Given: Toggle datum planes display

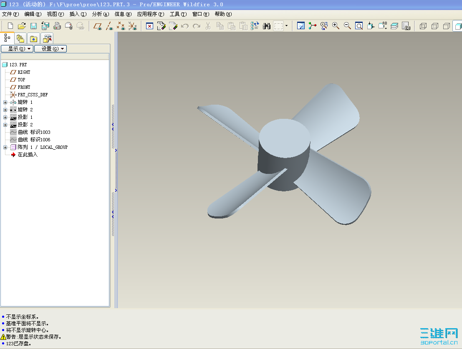Looking at the screenshot, I should pos(98,26).
